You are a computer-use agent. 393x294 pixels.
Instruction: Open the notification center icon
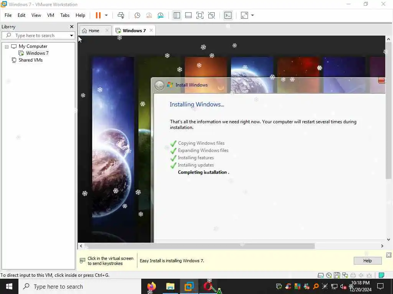(380, 286)
